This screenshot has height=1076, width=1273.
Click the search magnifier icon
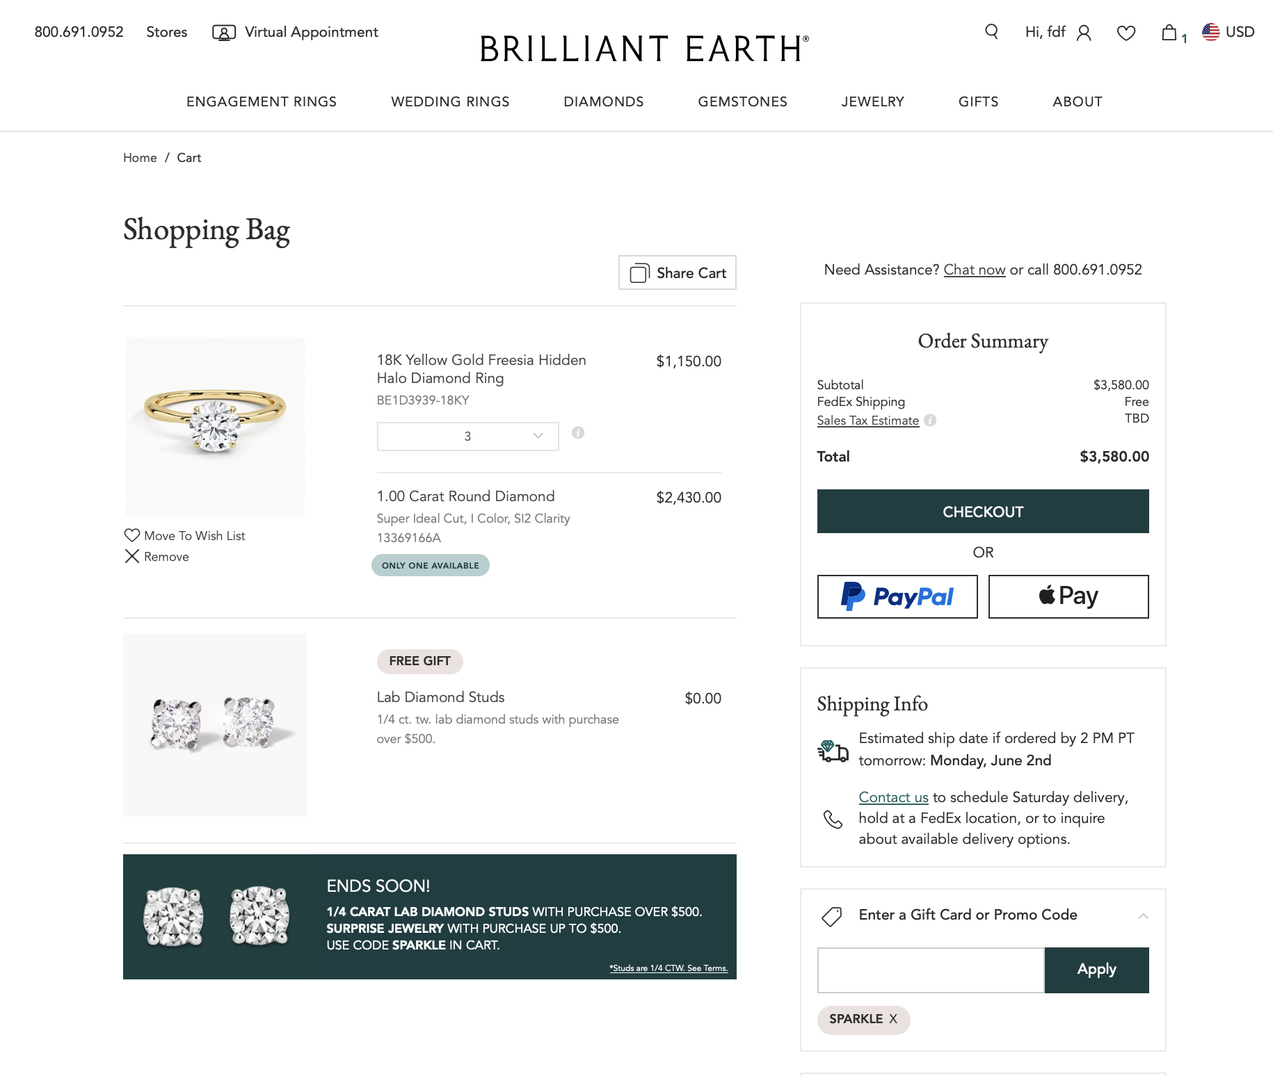(991, 32)
